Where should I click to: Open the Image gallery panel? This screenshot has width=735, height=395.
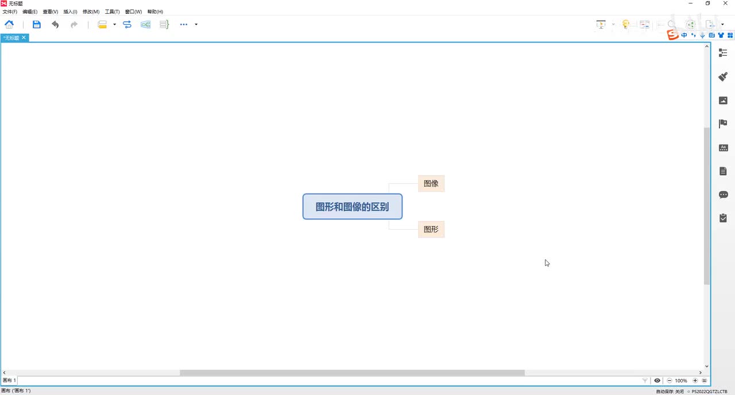coord(723,100)
